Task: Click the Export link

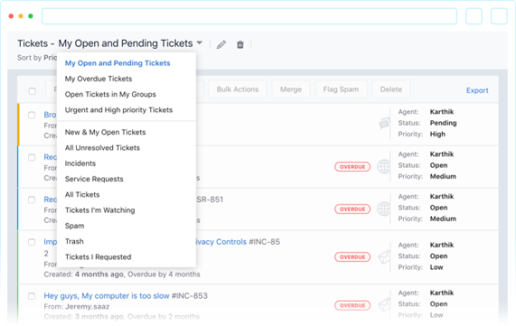Action: click(x=477, y=91)
